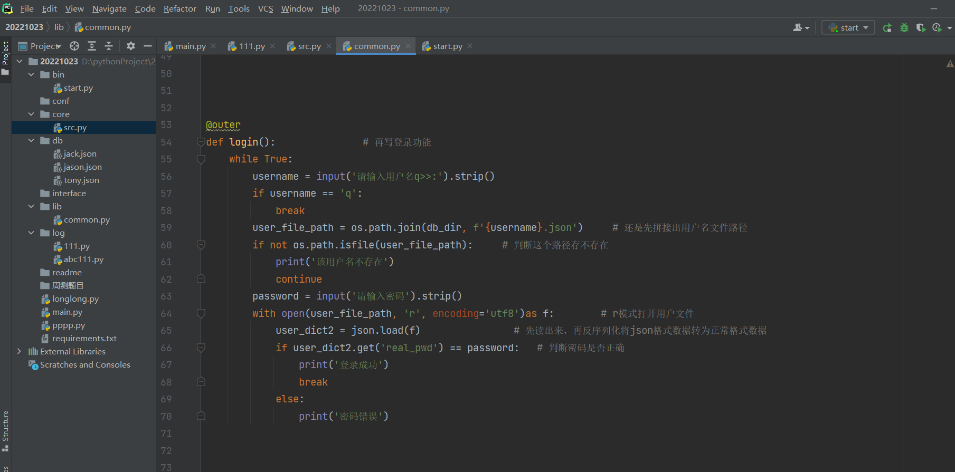Expand all items in Project tree
Viewport: 955px width, 472px height.
pyautogui.click(x=92, y=46)
